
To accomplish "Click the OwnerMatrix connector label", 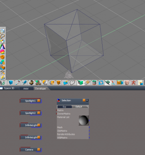I will click(64, 114).
